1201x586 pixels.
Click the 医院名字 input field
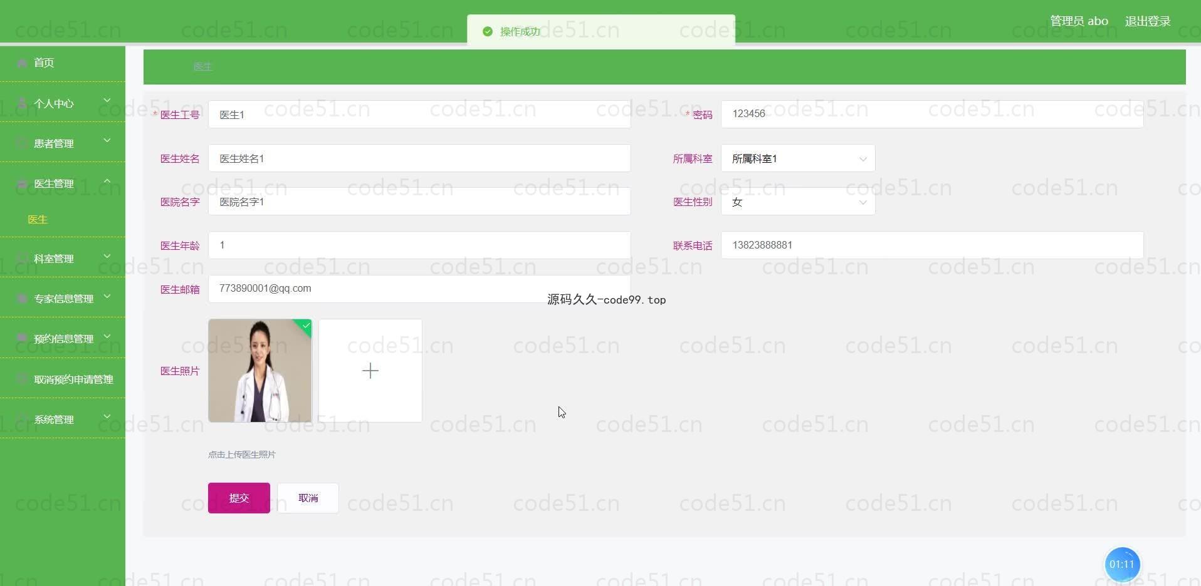[x=419, y=202]
